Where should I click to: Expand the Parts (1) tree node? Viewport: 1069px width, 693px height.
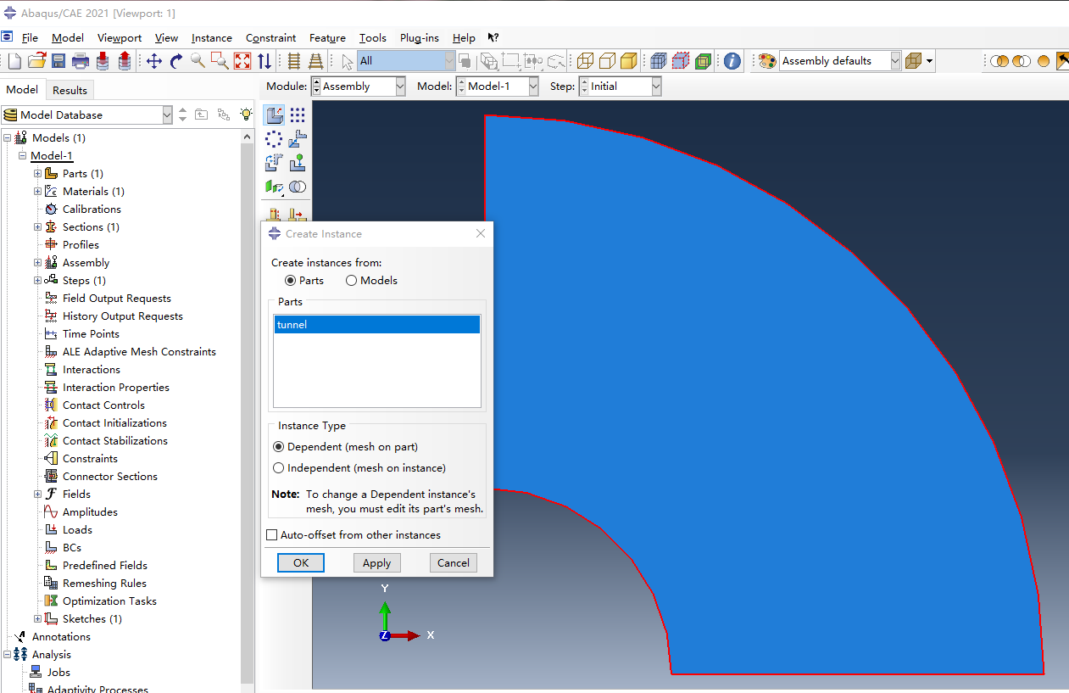tap(37, 174)
